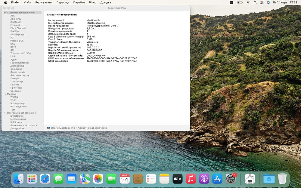Launch FaceTime from the Dock

(x=111, y=179)
